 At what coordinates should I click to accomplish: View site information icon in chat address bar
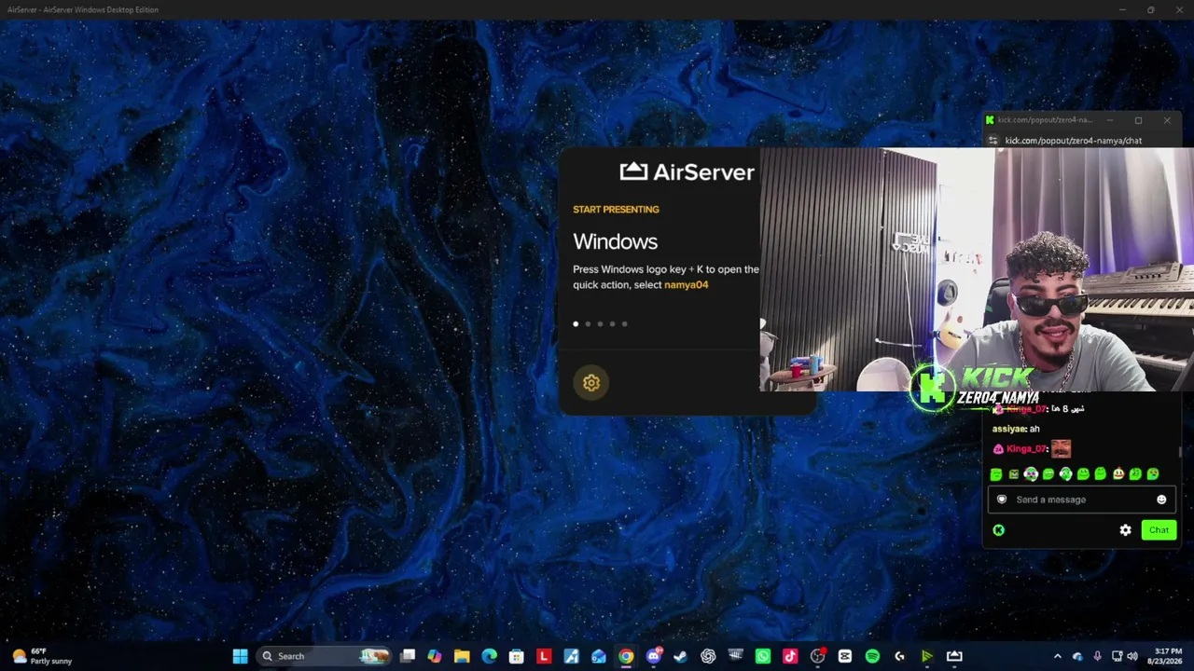(x=993, y=141)
